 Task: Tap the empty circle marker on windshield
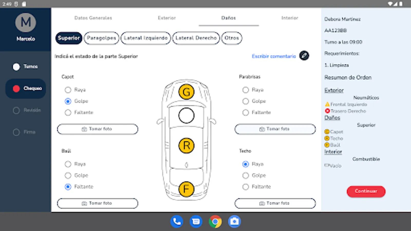click(186, 115)
